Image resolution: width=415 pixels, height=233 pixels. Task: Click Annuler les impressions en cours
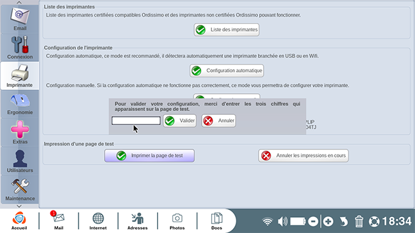click(303, 156)
